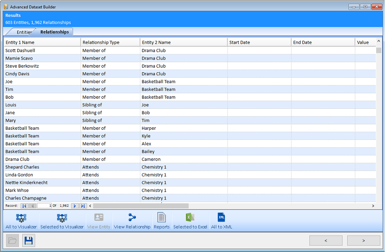Click the right navigation arrow button
The height and width of the screenshot is (252, 385).
[x=363, y=240]
